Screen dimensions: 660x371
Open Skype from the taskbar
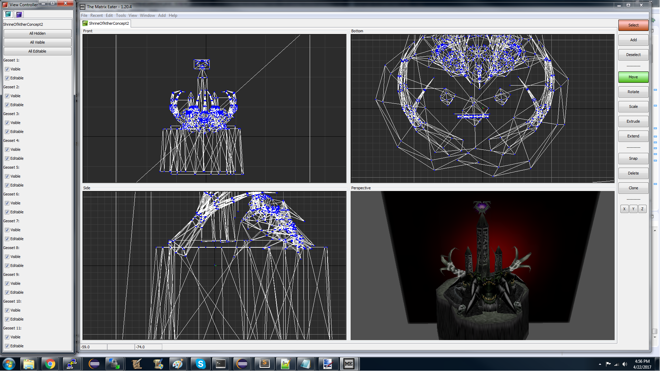pos(200,364)
